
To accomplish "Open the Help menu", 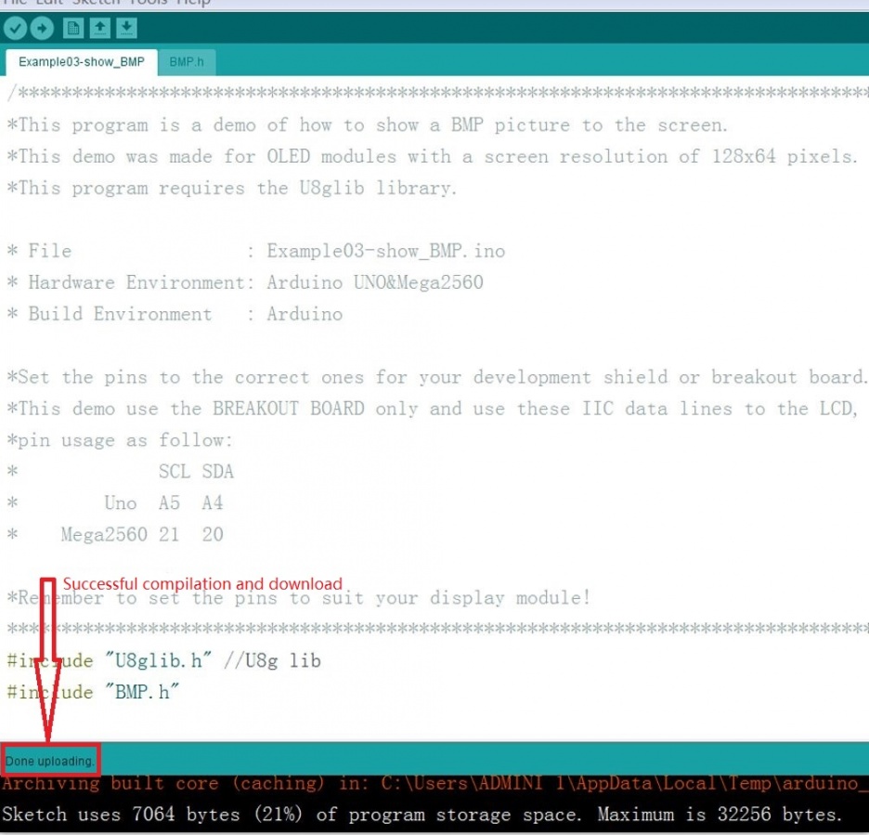I will (193, 3).
